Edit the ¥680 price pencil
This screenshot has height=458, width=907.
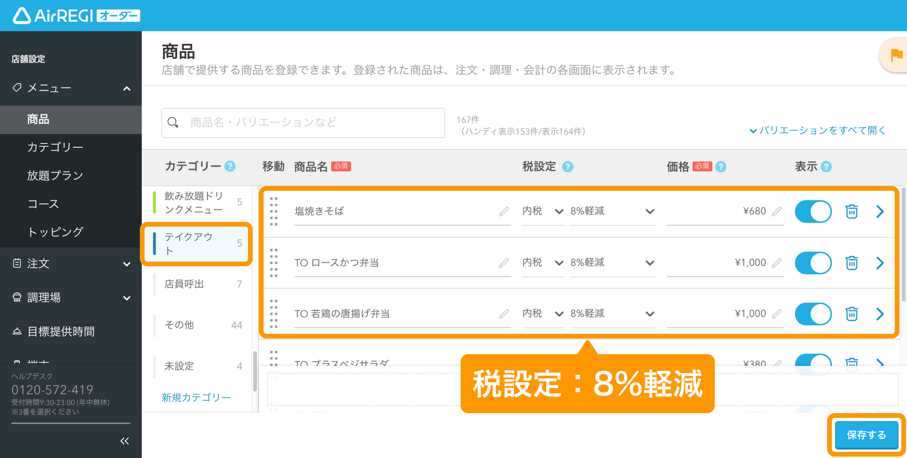coord(777,212)
